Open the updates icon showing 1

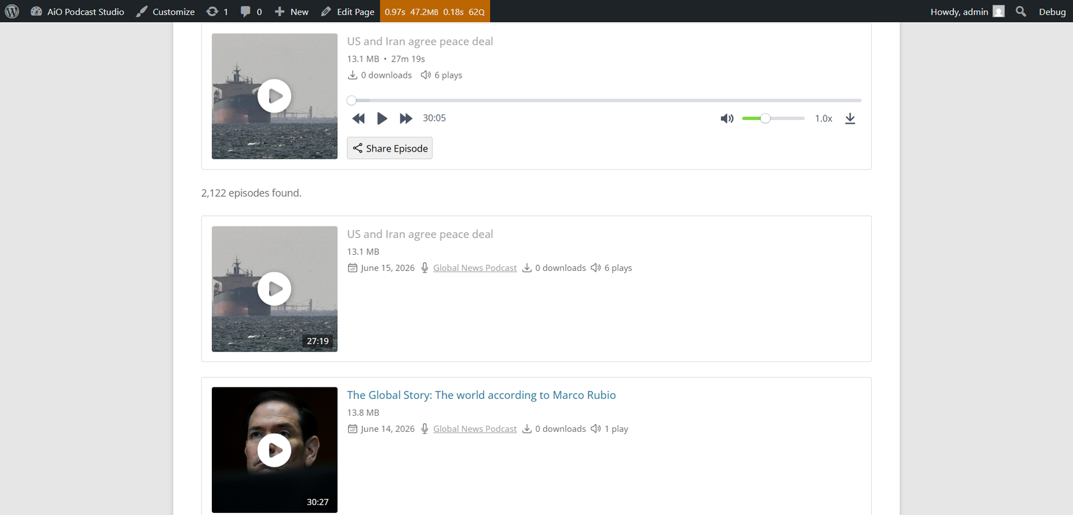click(217, 11)
